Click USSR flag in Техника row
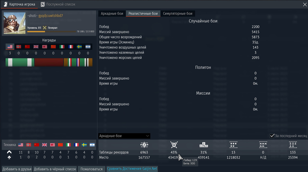This screenshot has height=172, width=308. pyautogui.click(x=37, y=145)
